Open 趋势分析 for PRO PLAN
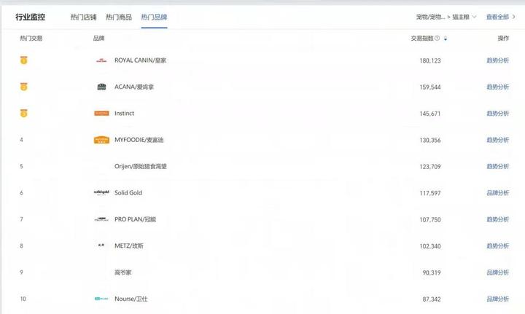Screen dimensions: 525x314 pos(497,219)
